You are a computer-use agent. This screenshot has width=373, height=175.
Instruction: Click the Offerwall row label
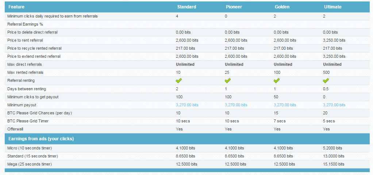pos(15,129)
